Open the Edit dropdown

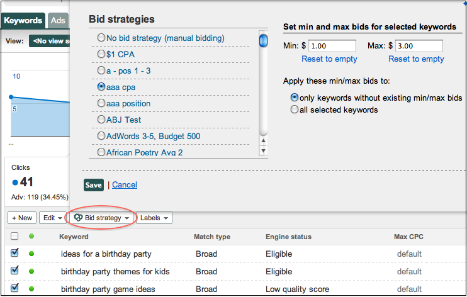tap(52, 218)
